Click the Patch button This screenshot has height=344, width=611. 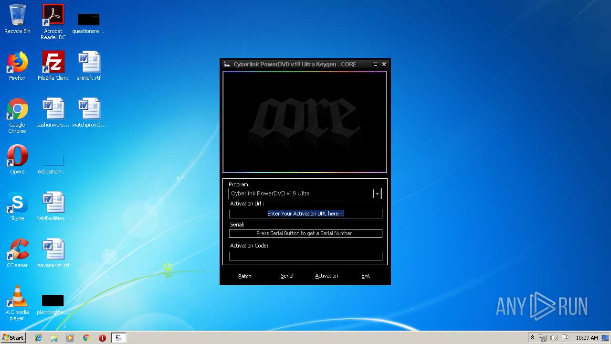[245, 276]
